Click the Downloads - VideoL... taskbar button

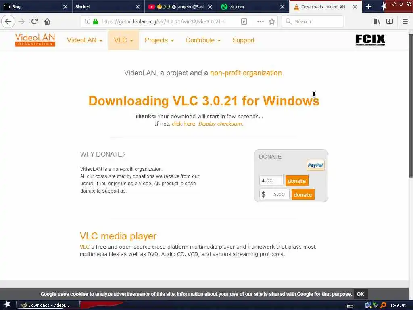(x=48, y=305)
